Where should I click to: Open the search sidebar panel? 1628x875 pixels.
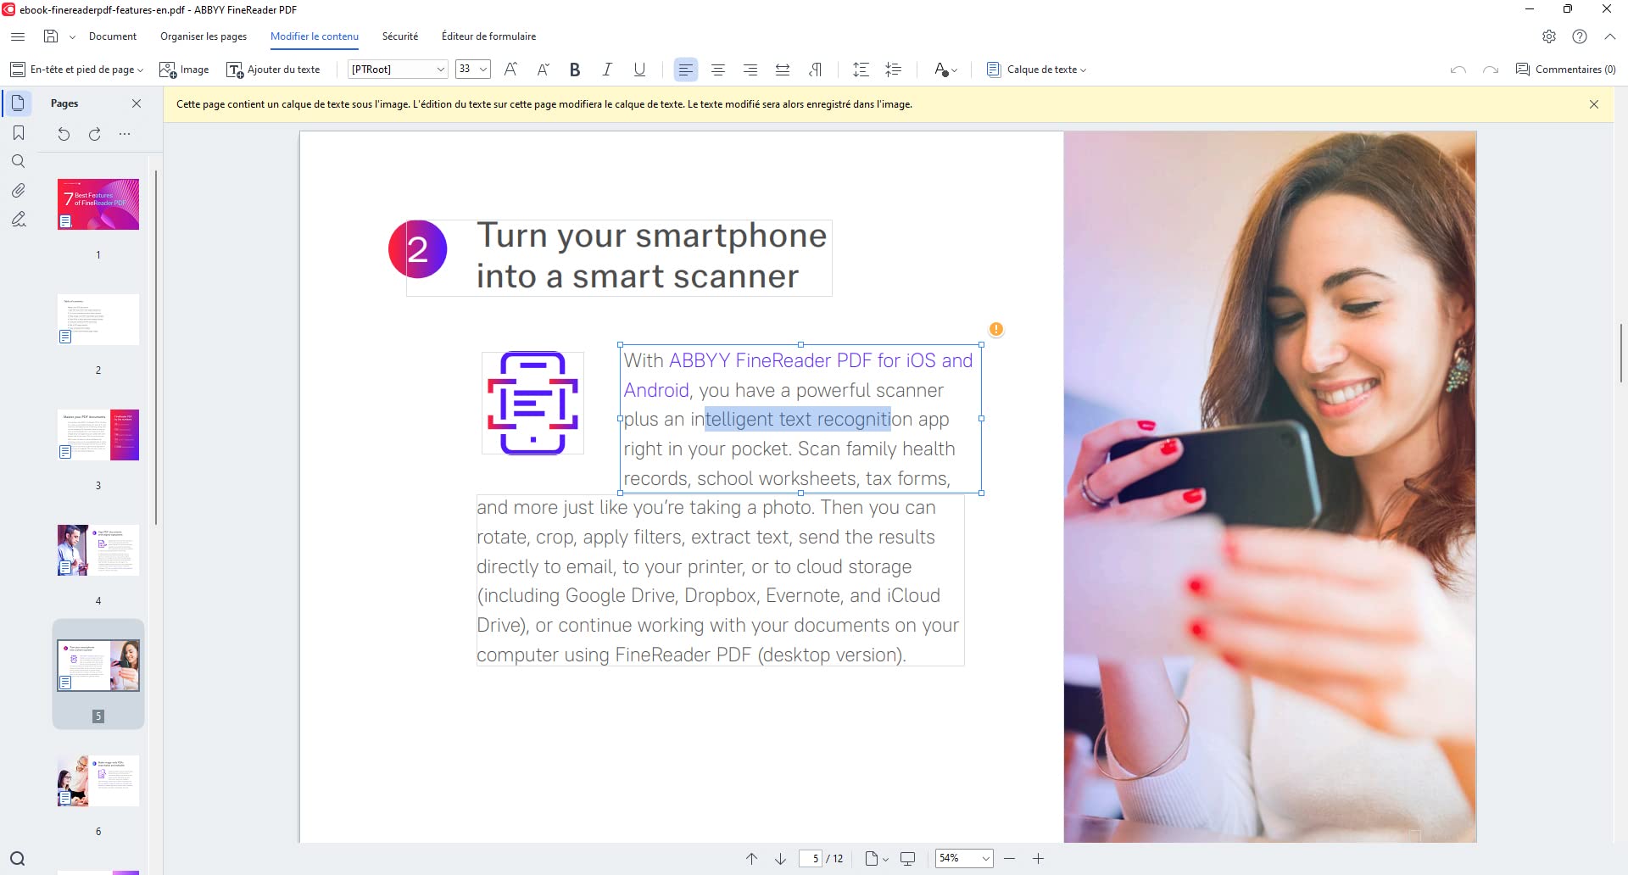click(x=18, y=161)
